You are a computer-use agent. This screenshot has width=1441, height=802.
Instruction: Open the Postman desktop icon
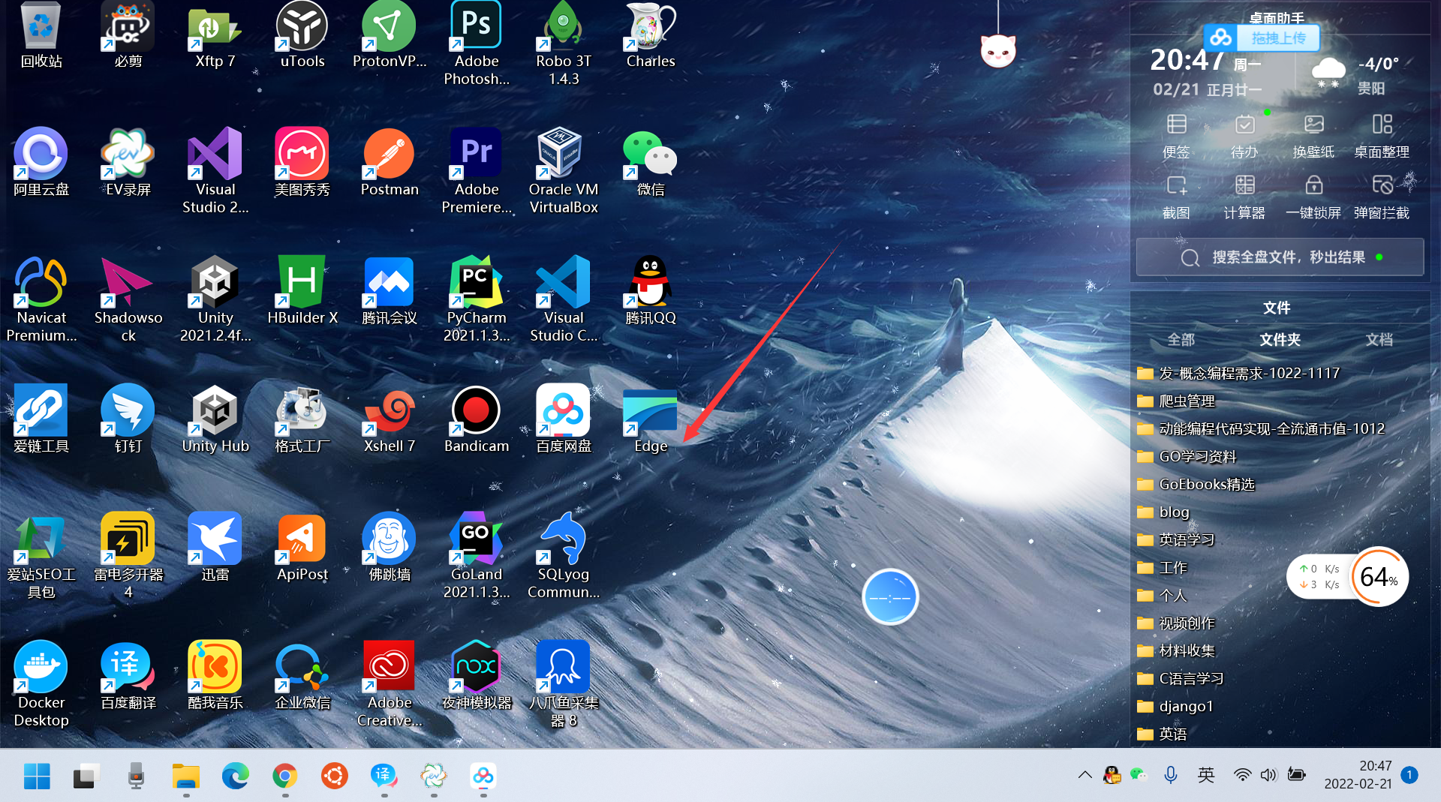coord(389,155)
